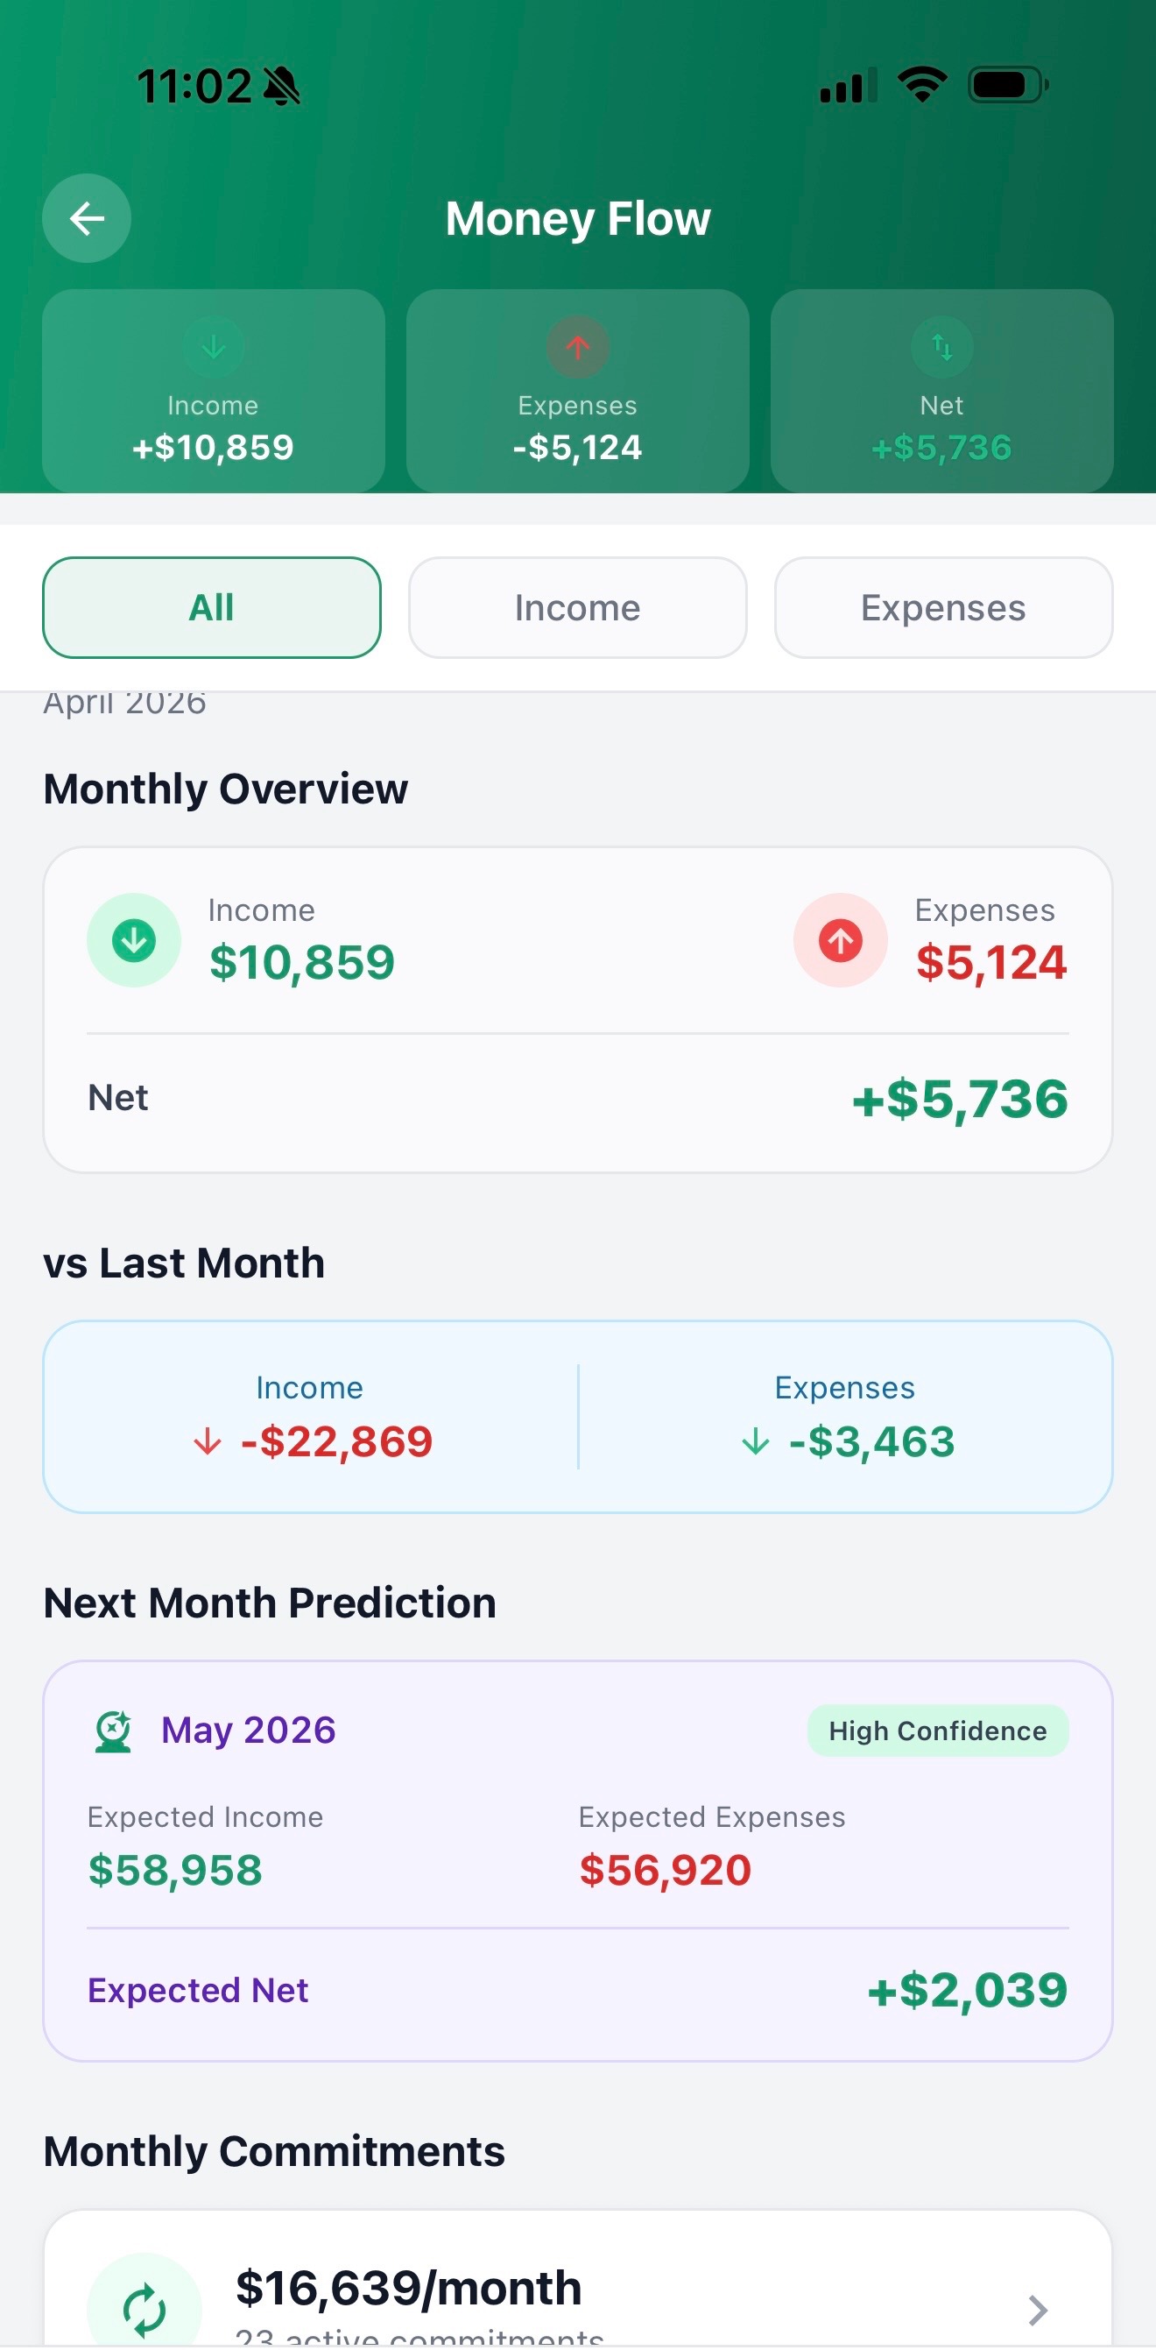Tap the High Confidence badge

tap(937, 1731)
